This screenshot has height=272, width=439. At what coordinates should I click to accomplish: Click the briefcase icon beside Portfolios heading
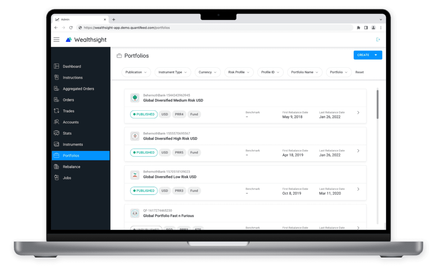pos(119,56)
